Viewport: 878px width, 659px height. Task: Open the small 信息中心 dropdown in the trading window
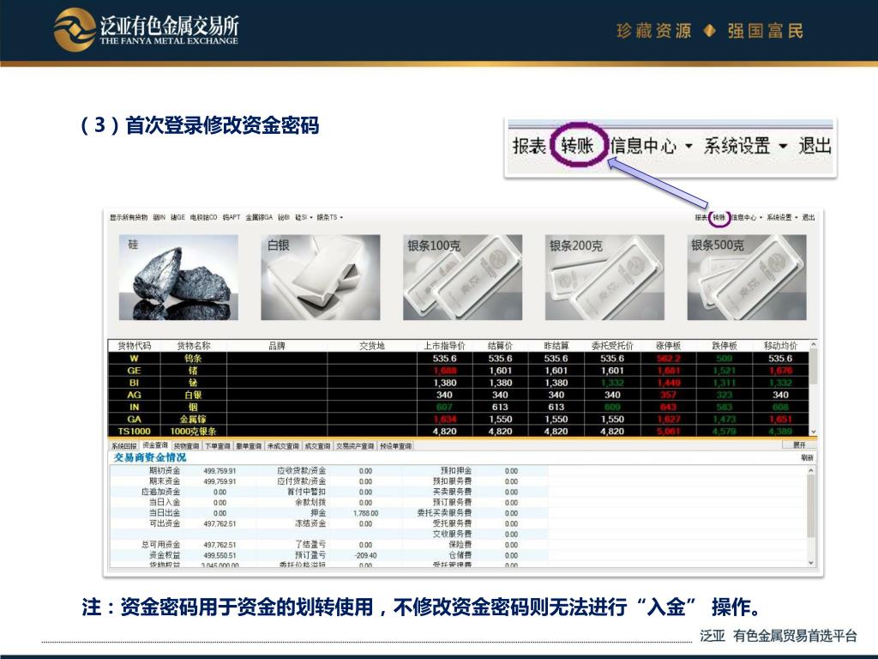click(747, 217)
